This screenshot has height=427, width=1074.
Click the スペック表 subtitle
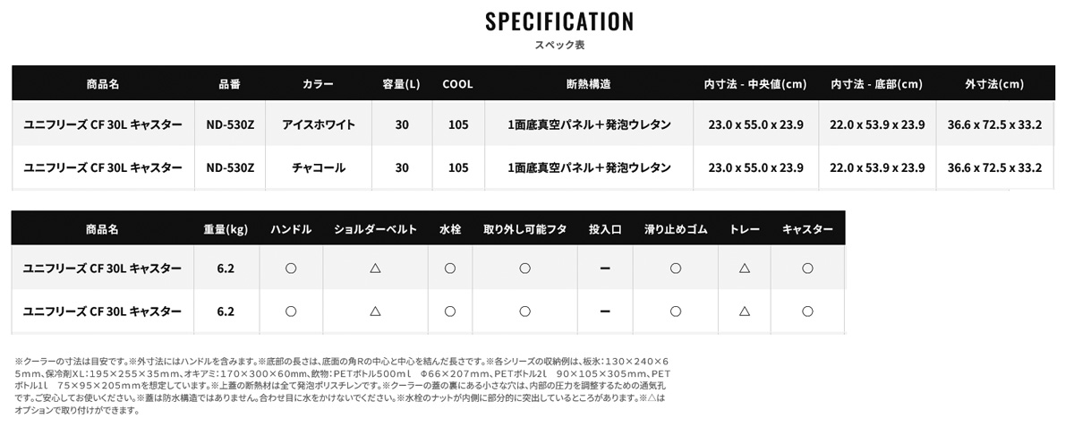coord(559,44)
